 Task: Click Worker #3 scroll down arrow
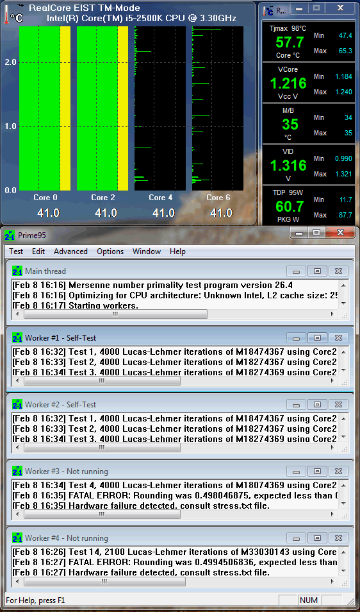tap(343, 504)
